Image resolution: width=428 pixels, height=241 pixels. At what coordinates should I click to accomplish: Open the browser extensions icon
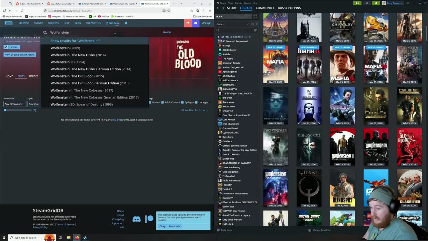204,11
